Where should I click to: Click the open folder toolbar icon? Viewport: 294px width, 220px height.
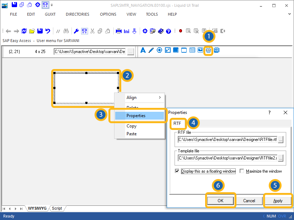pyautogui.click(x=32, y=31)
